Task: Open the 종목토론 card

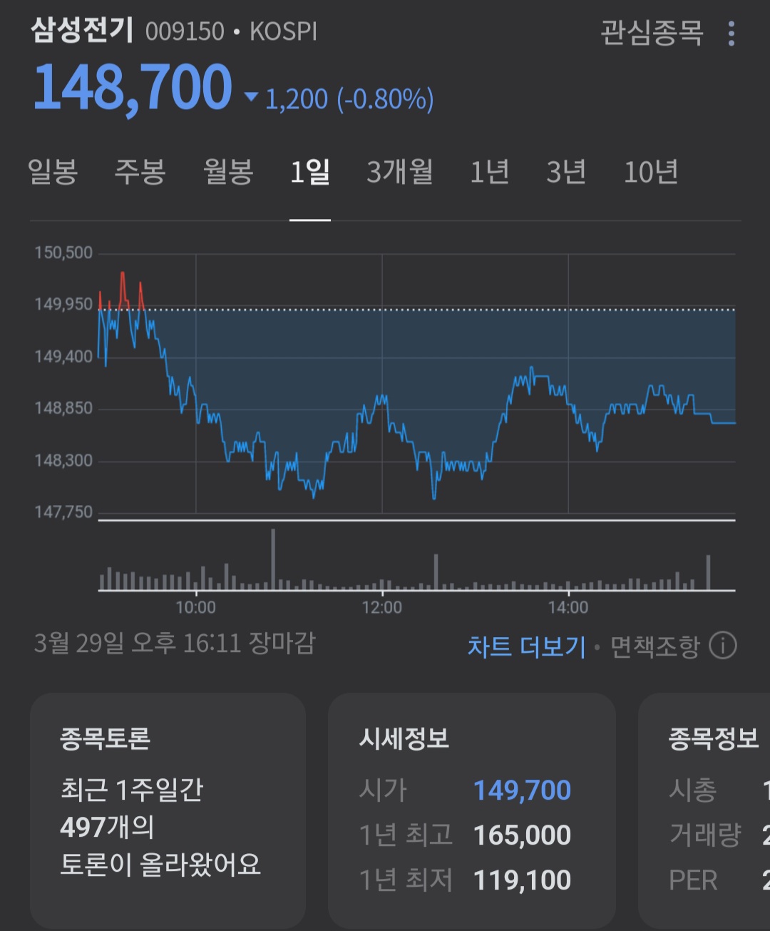Action: click(x=168, y=811)
